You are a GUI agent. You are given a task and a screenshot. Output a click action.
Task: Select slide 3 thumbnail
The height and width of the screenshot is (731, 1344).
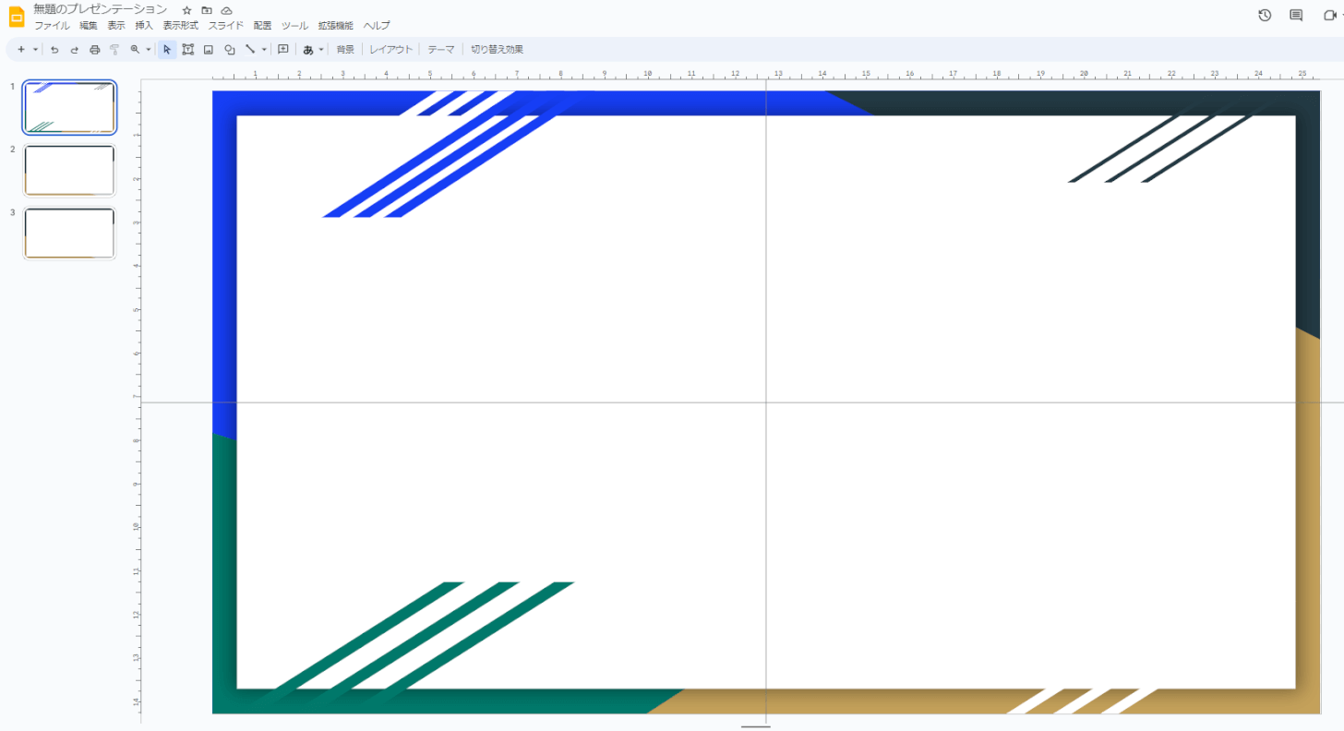[69, 234]
